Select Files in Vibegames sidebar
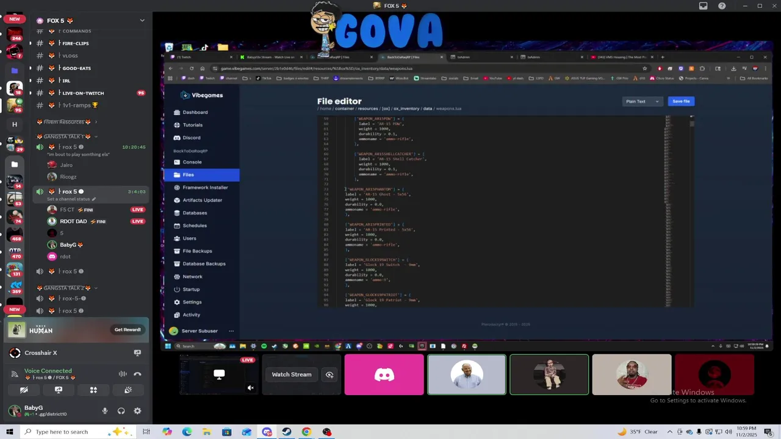The image size is (781, 439). (201, 175)
